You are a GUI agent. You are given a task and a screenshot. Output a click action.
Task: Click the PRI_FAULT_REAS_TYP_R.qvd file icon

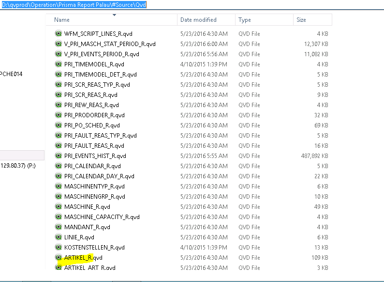(x=59, y=135)
